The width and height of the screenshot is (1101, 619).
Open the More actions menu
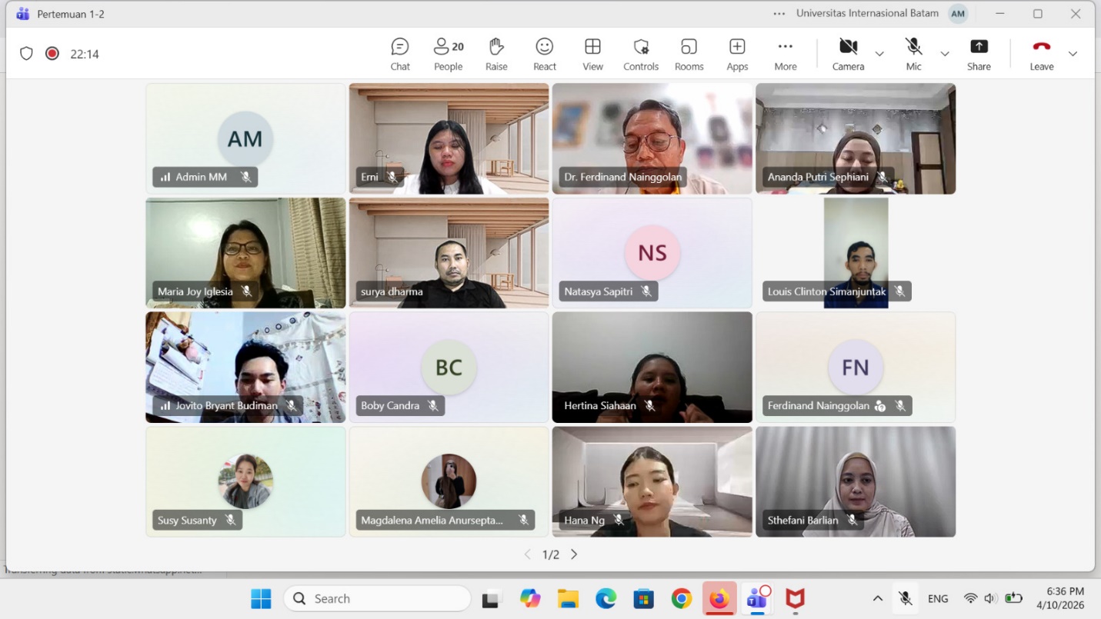click(785, 54)
